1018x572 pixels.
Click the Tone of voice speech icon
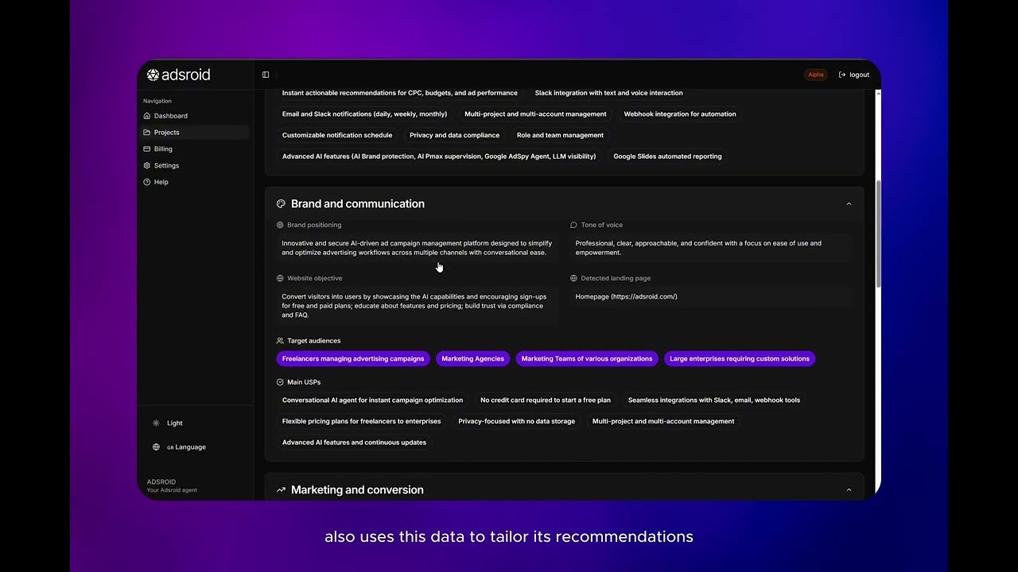tap(573, 225)
